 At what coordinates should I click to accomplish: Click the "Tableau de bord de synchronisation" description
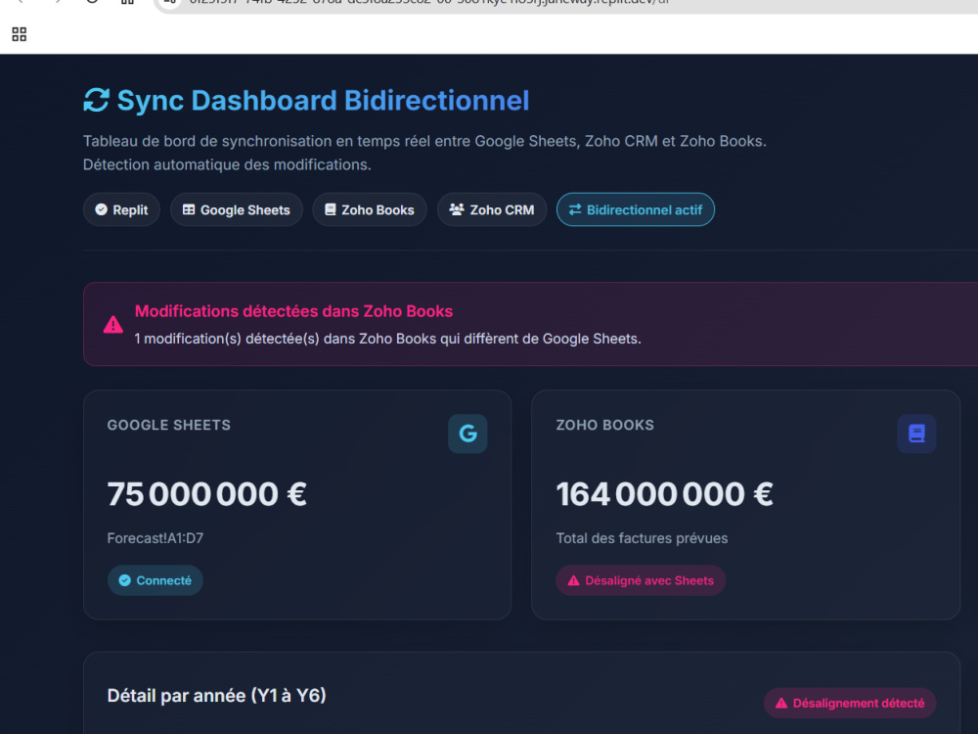(424, 153)
